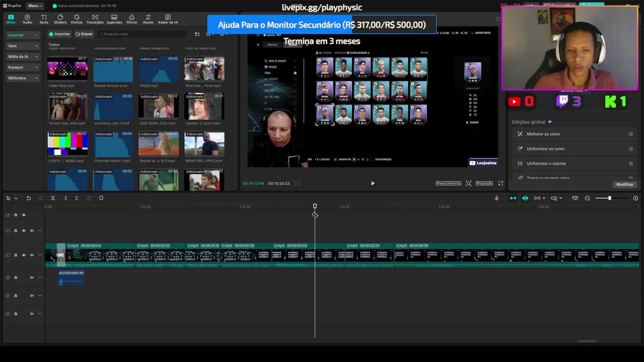The image size is (644, 362).
Task: Open linkage options dropdown arrow
Action: coord(544,198)
